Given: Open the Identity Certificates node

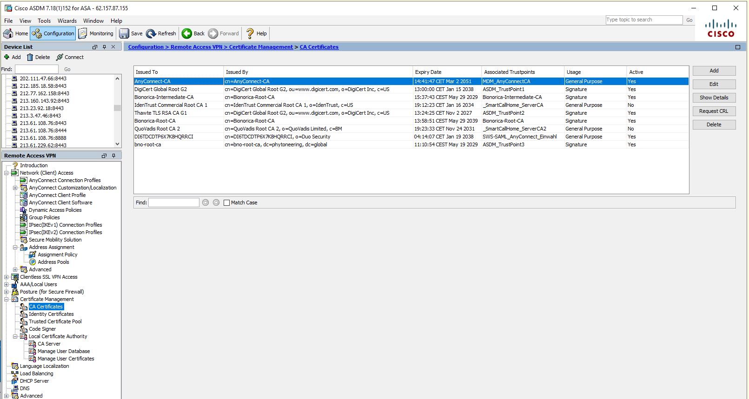Looking at the screenshot, I should (51, 314).
